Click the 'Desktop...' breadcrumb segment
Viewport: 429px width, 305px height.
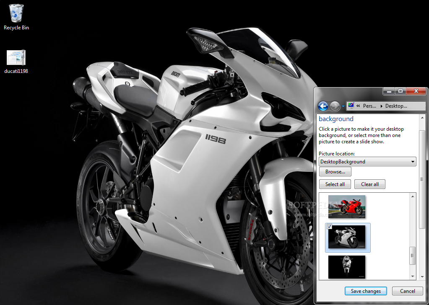point(396,106)
